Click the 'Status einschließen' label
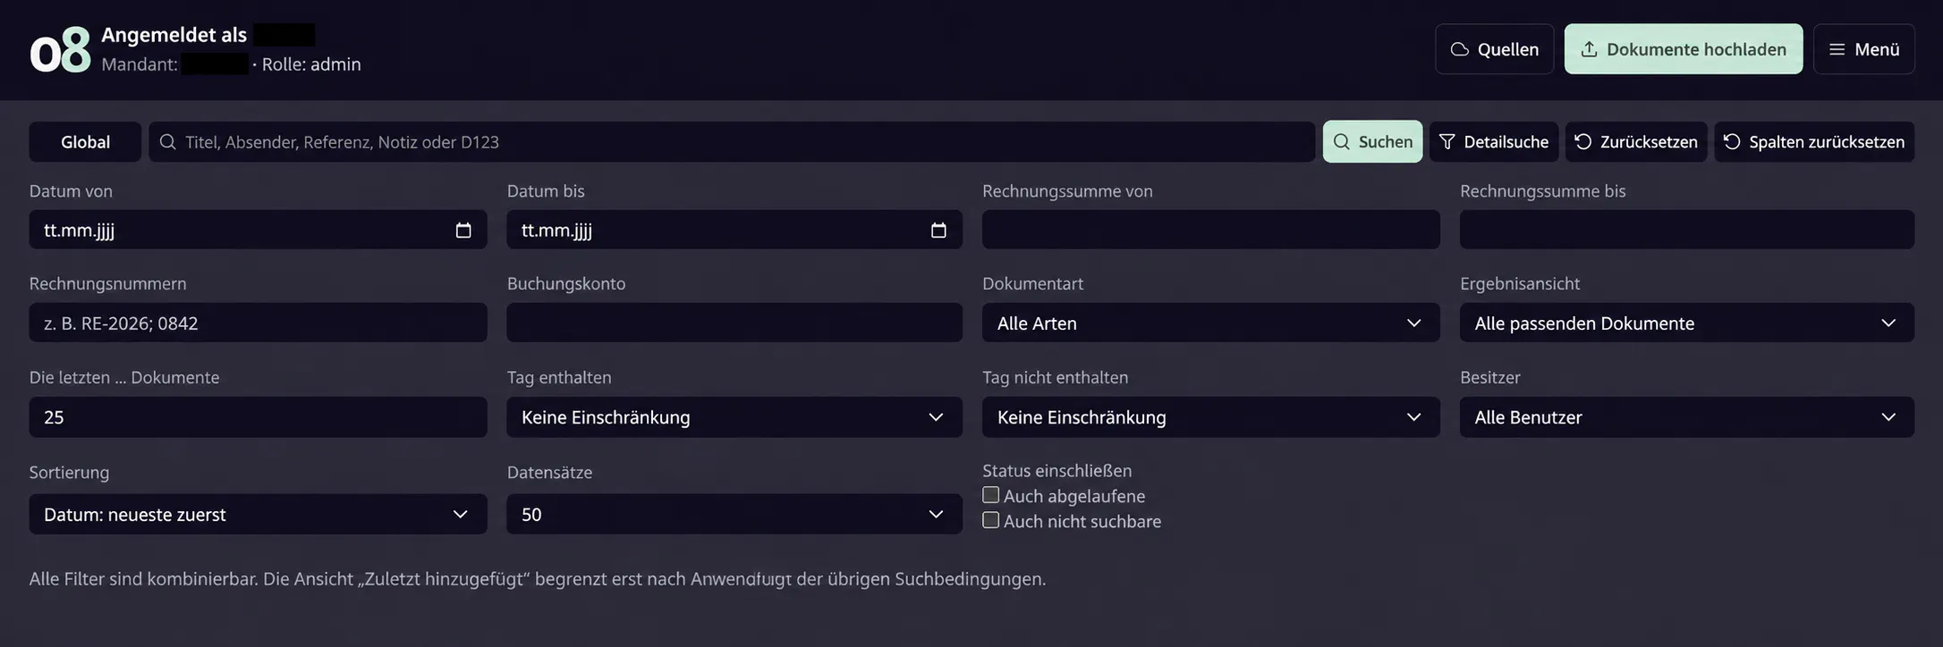Viewport: 1943px width, 647px height. (1057, 470)
